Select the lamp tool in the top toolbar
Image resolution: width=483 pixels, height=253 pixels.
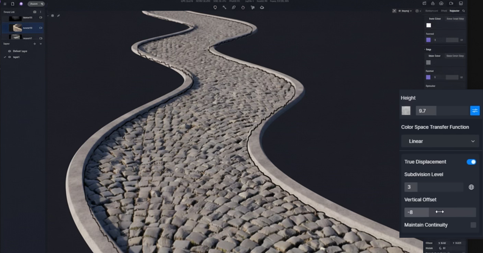pos(215,7)
